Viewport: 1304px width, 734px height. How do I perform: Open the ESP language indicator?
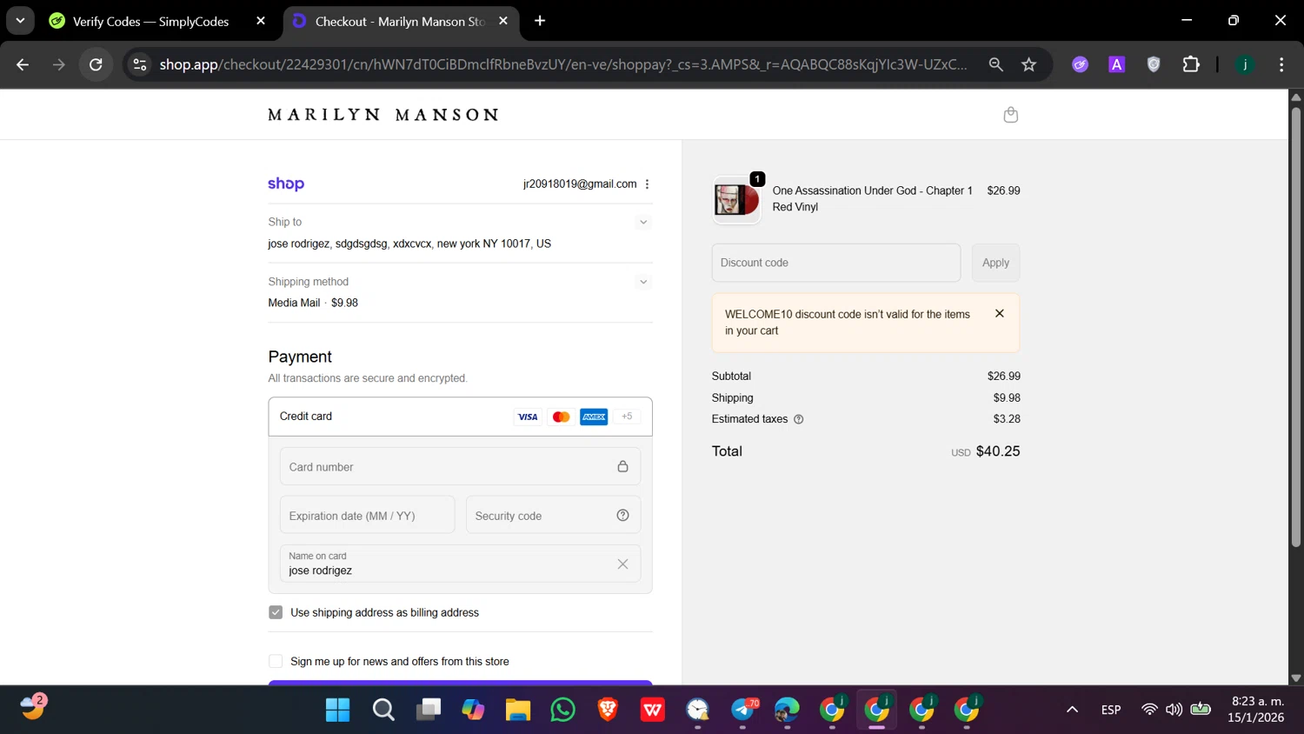coord(1110,710)
